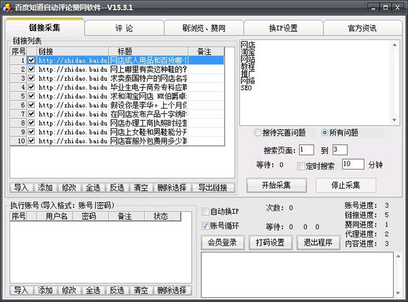
Task: Click 清空 under the link list
Action: pyautogui.click(x=141, y=187)
